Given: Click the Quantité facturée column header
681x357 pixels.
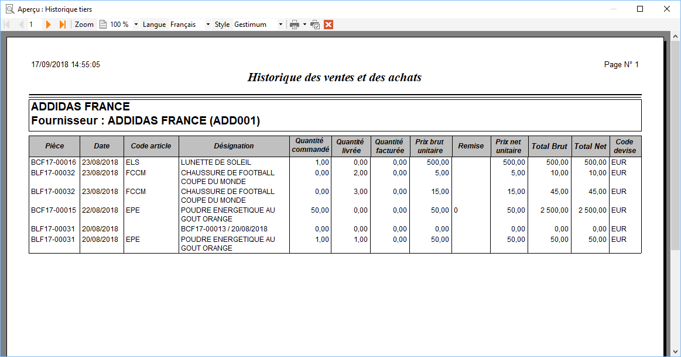Looking at the screenshot, I should (389, 146).
